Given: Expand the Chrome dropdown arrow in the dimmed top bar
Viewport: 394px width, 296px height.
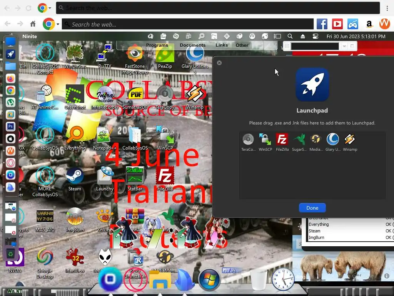Looking at the screenshot, I should pyautogui.click(x=50, y=8).
